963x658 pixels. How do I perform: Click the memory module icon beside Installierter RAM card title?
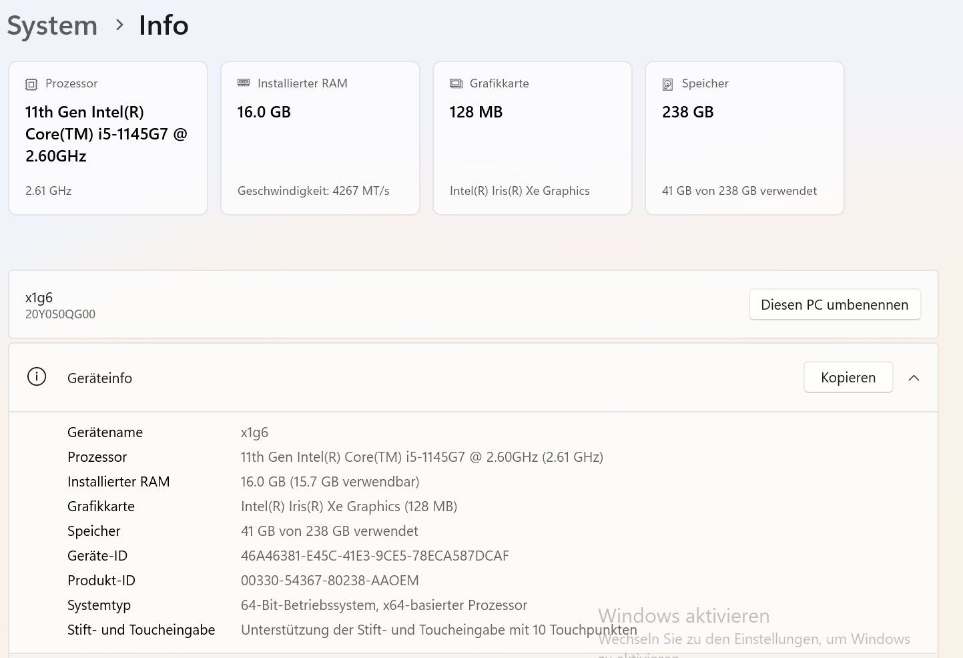click(244, 83)
